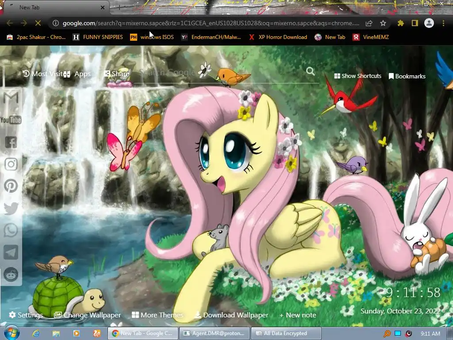Open the windows ISOS bookmark

pos(152,37)
